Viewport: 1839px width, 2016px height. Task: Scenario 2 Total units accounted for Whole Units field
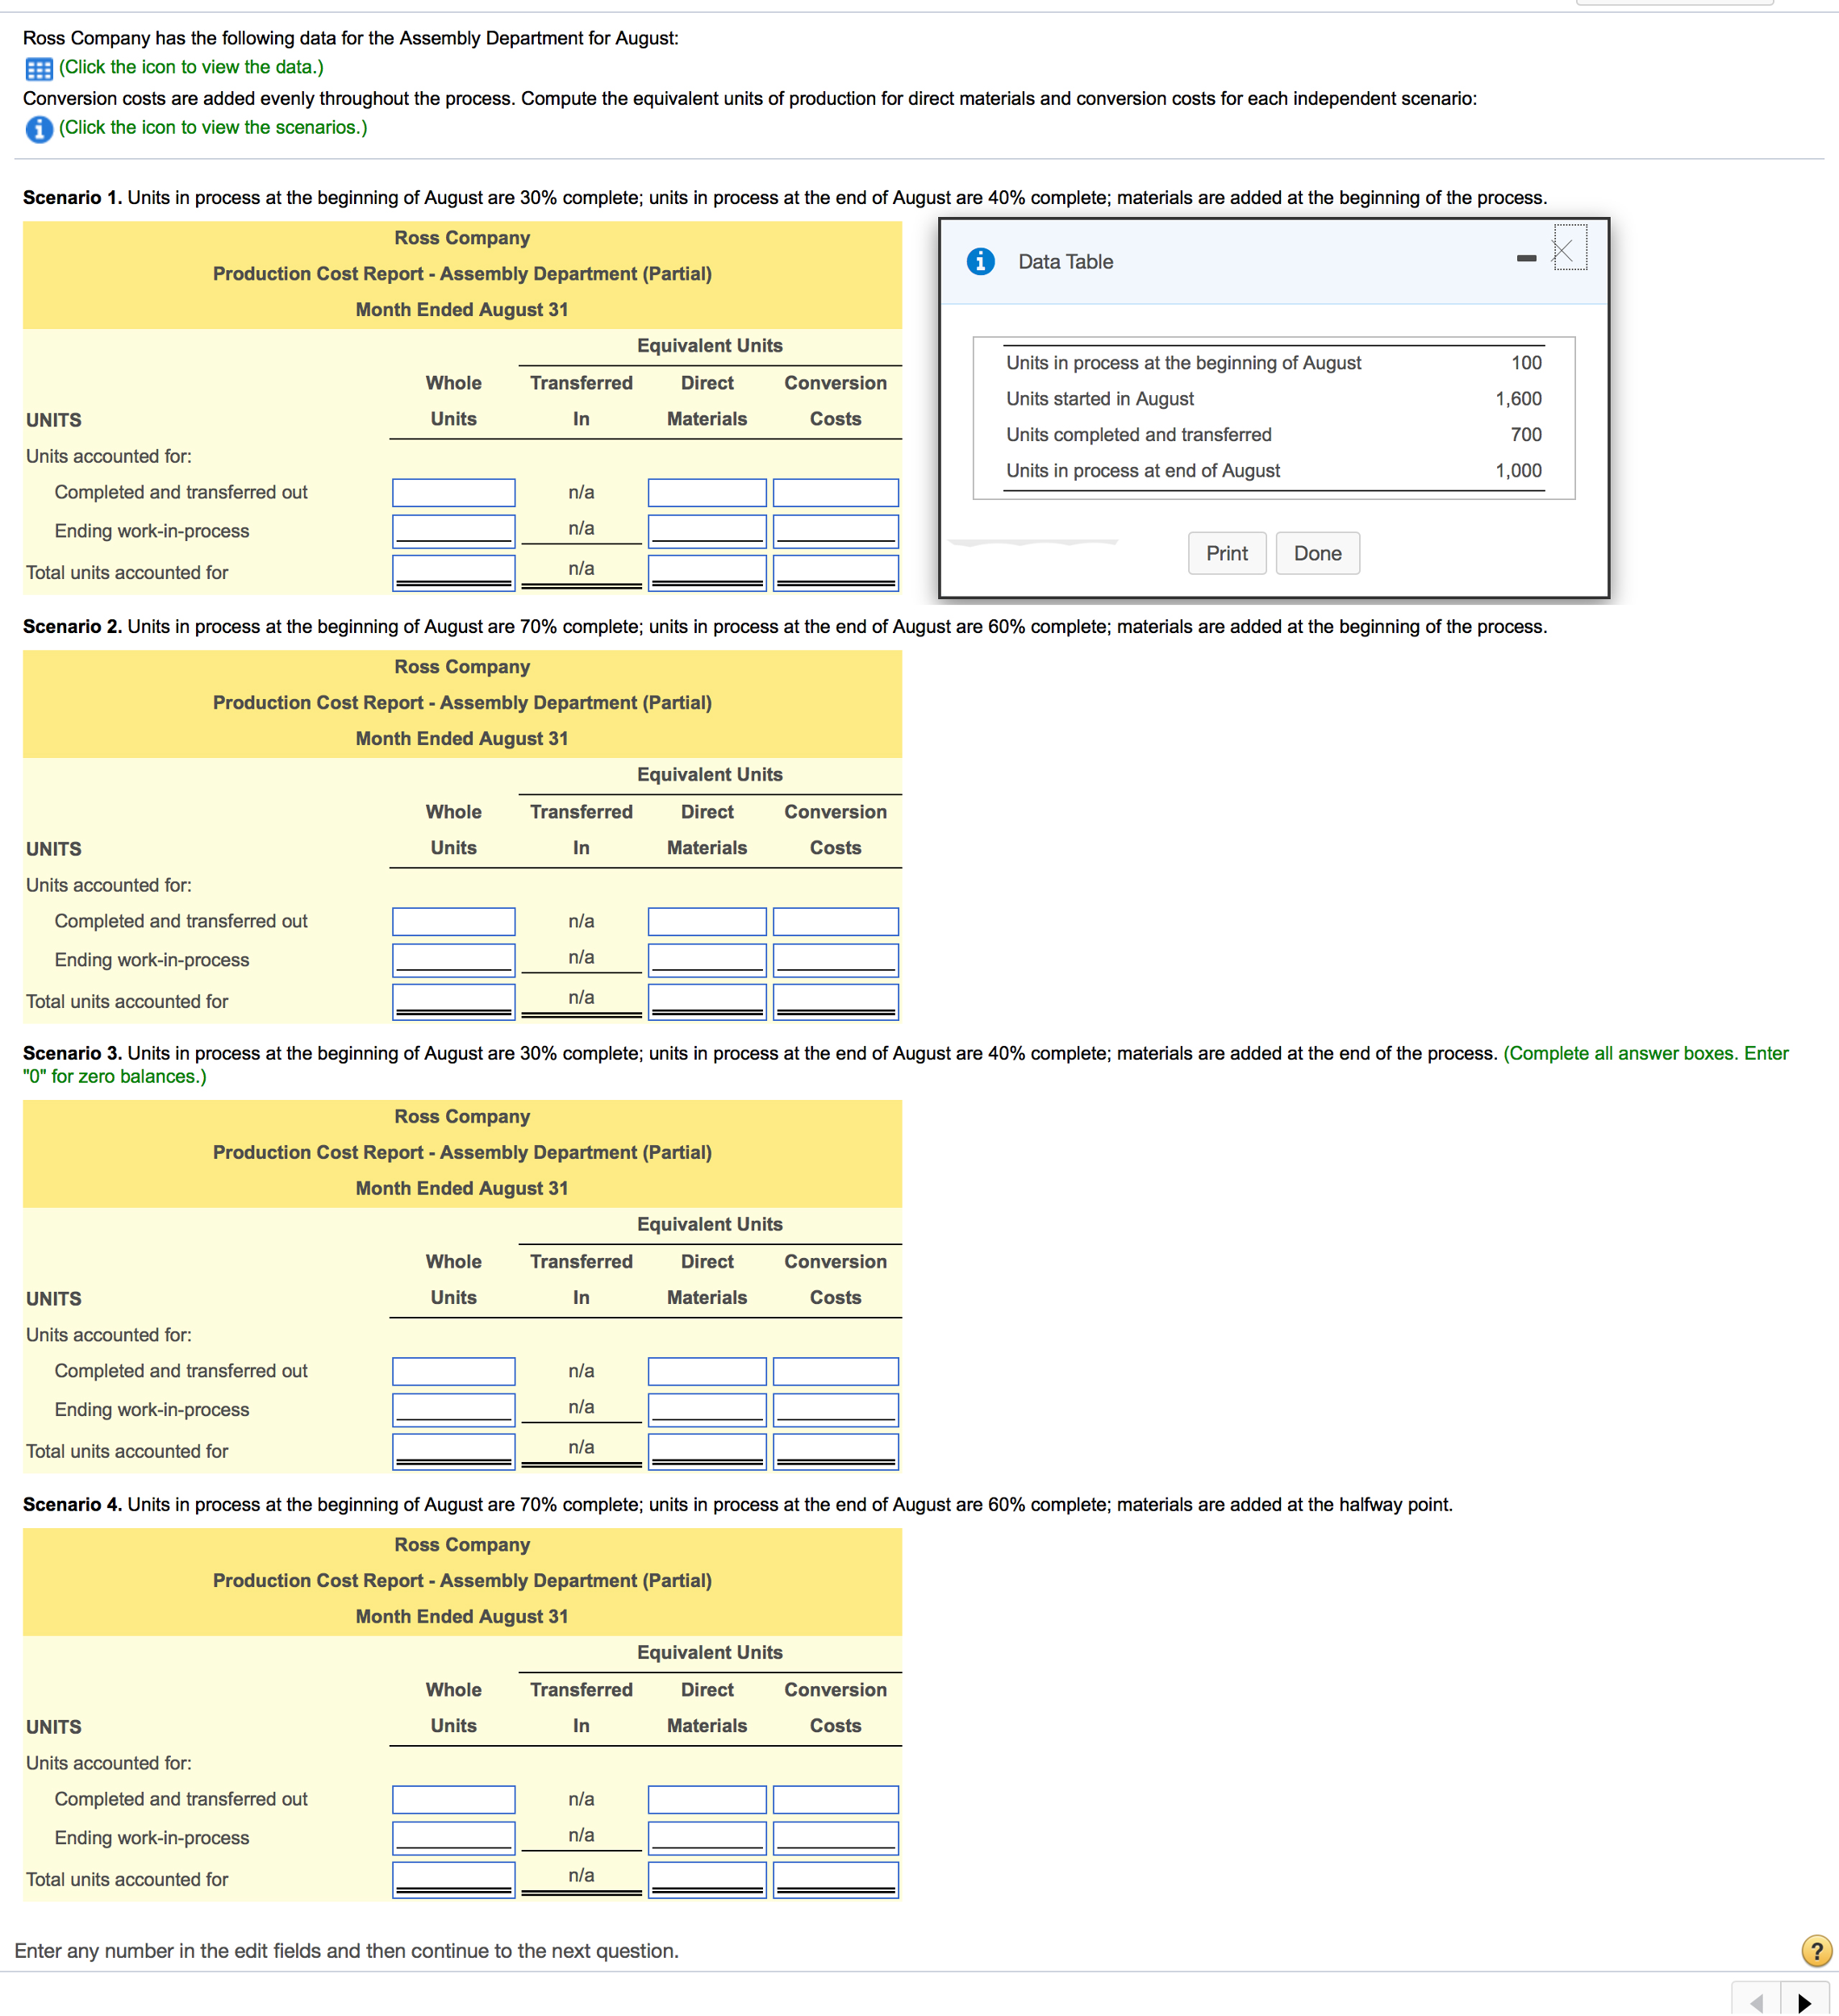click(454, 1002)
